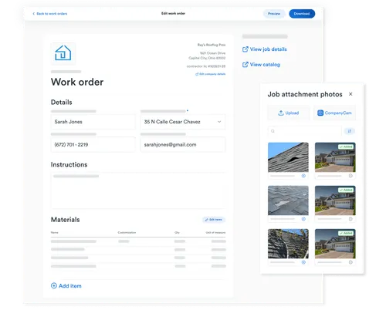Open Edit company details link

click(x=210, y=74)
